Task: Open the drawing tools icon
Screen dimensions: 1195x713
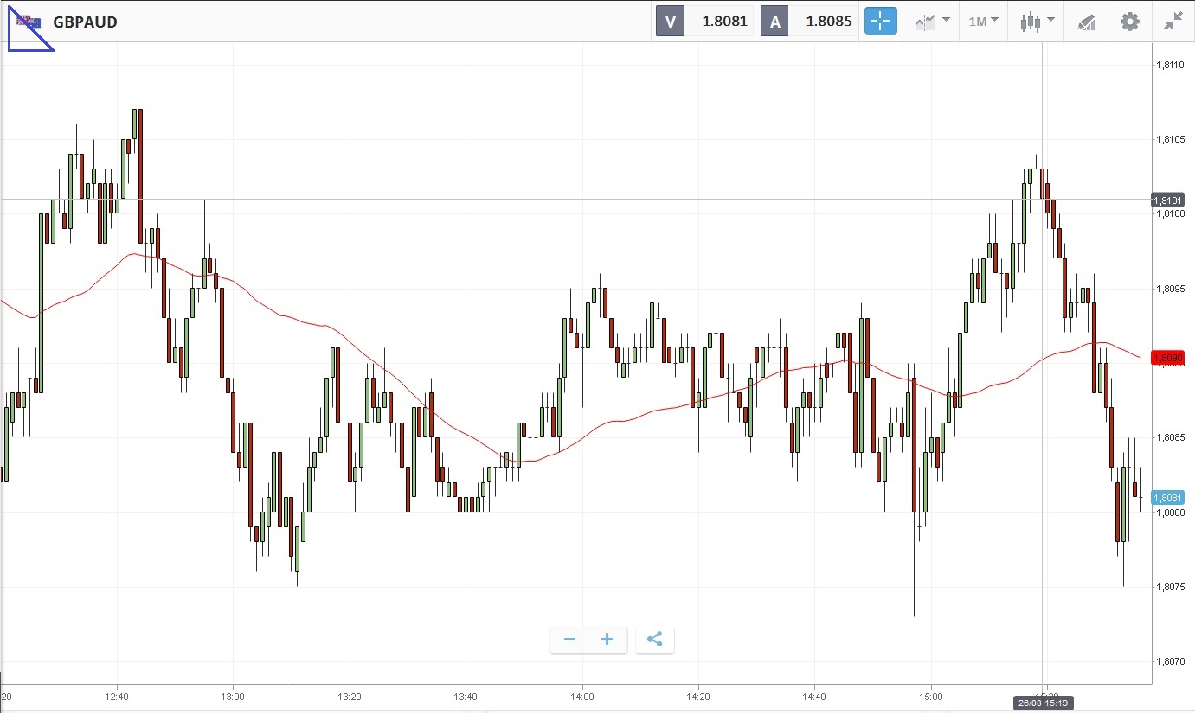Action: (1086, 22)
